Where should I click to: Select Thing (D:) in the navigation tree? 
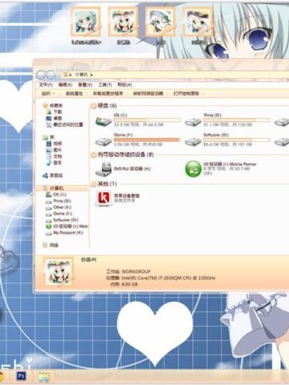pos(59,201)
